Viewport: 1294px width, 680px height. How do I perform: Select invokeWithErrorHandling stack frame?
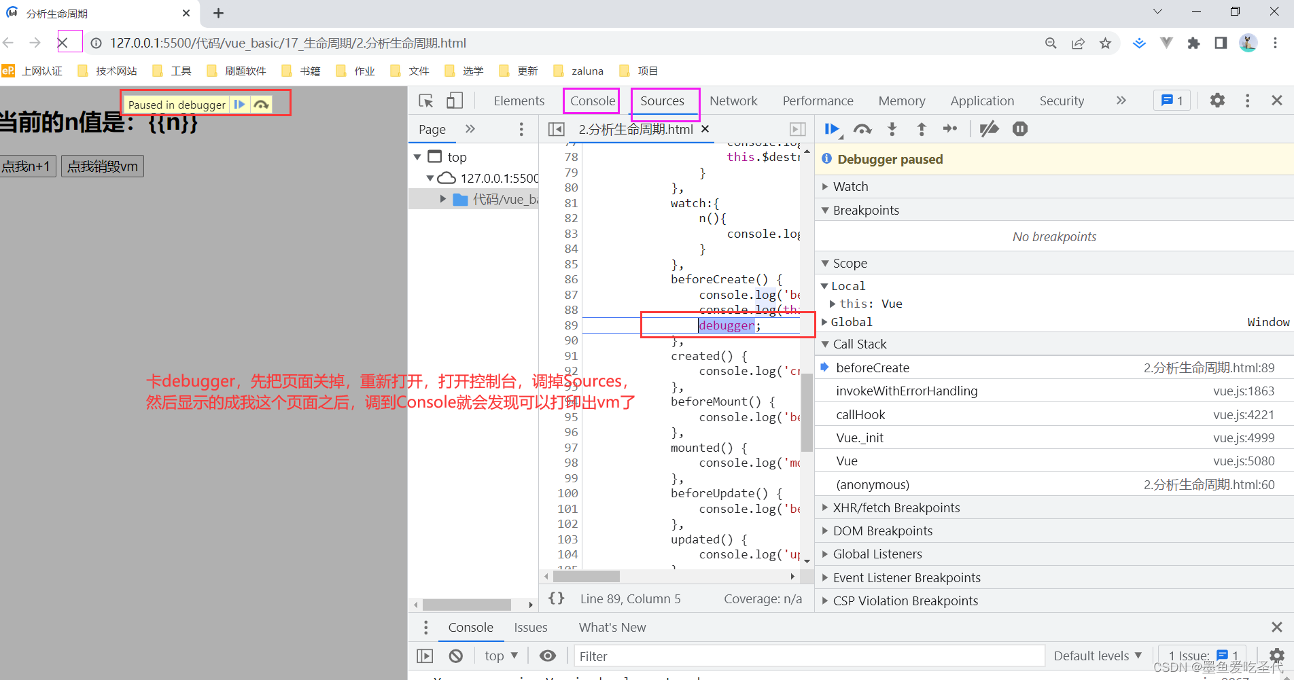[1054, 391]
